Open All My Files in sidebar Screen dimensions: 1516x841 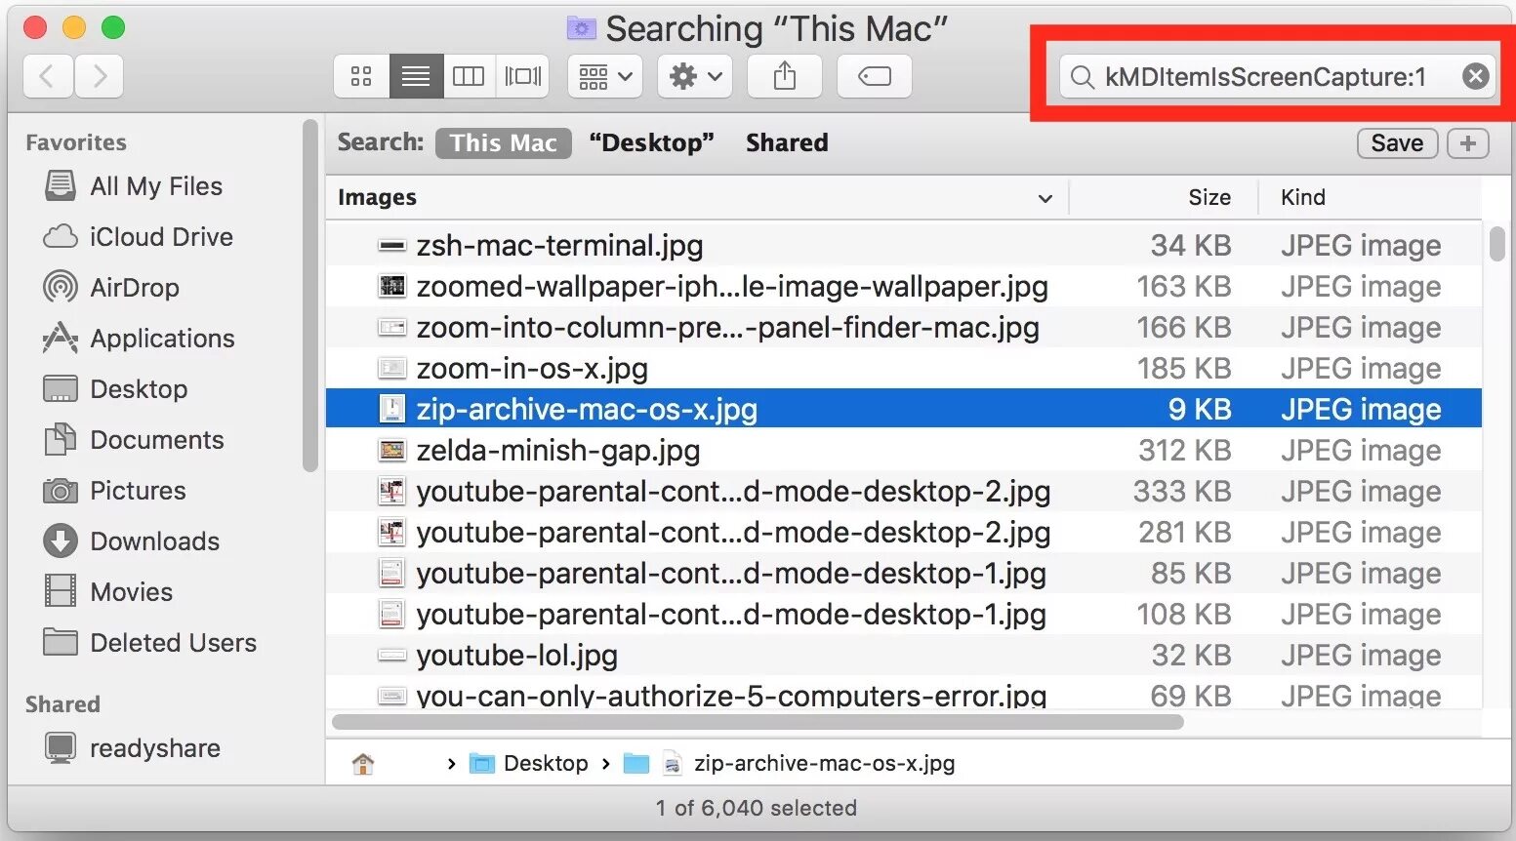[156, 185]
